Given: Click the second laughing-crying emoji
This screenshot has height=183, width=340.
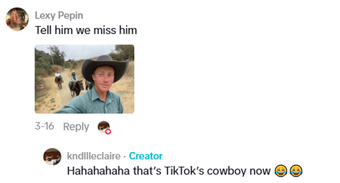Looking at the screenshot, I should [296, 171].
